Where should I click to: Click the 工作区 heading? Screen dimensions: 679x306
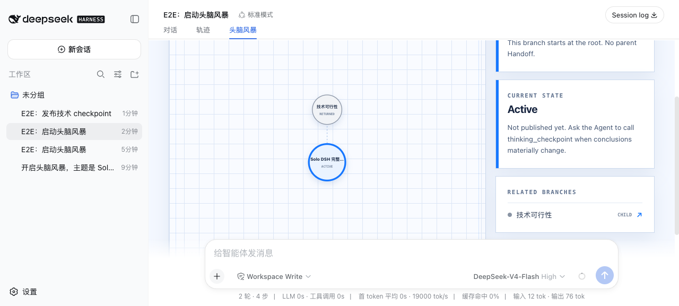20,74
